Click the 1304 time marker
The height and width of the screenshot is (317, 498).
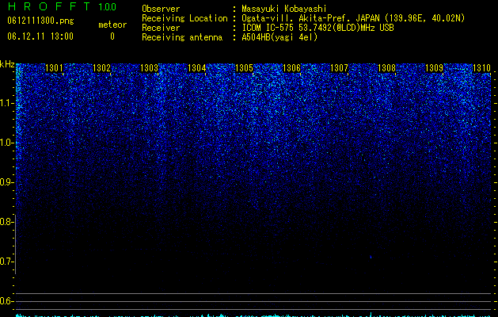pos(197,68)
